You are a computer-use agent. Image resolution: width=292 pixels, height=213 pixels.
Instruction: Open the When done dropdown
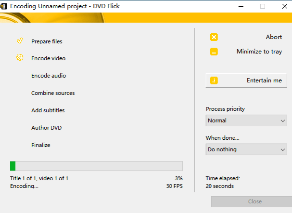pyautogui.click(x=246, y=149)
